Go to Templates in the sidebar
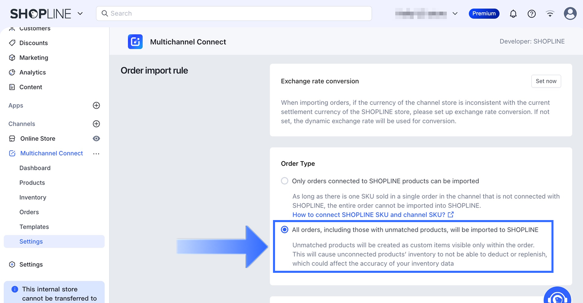Image resolution: width=583 pixels, height=303 pixels. 34,227
